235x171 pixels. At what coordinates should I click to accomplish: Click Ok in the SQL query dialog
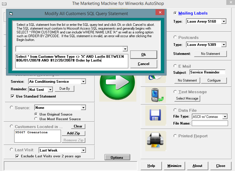(143, 55)
